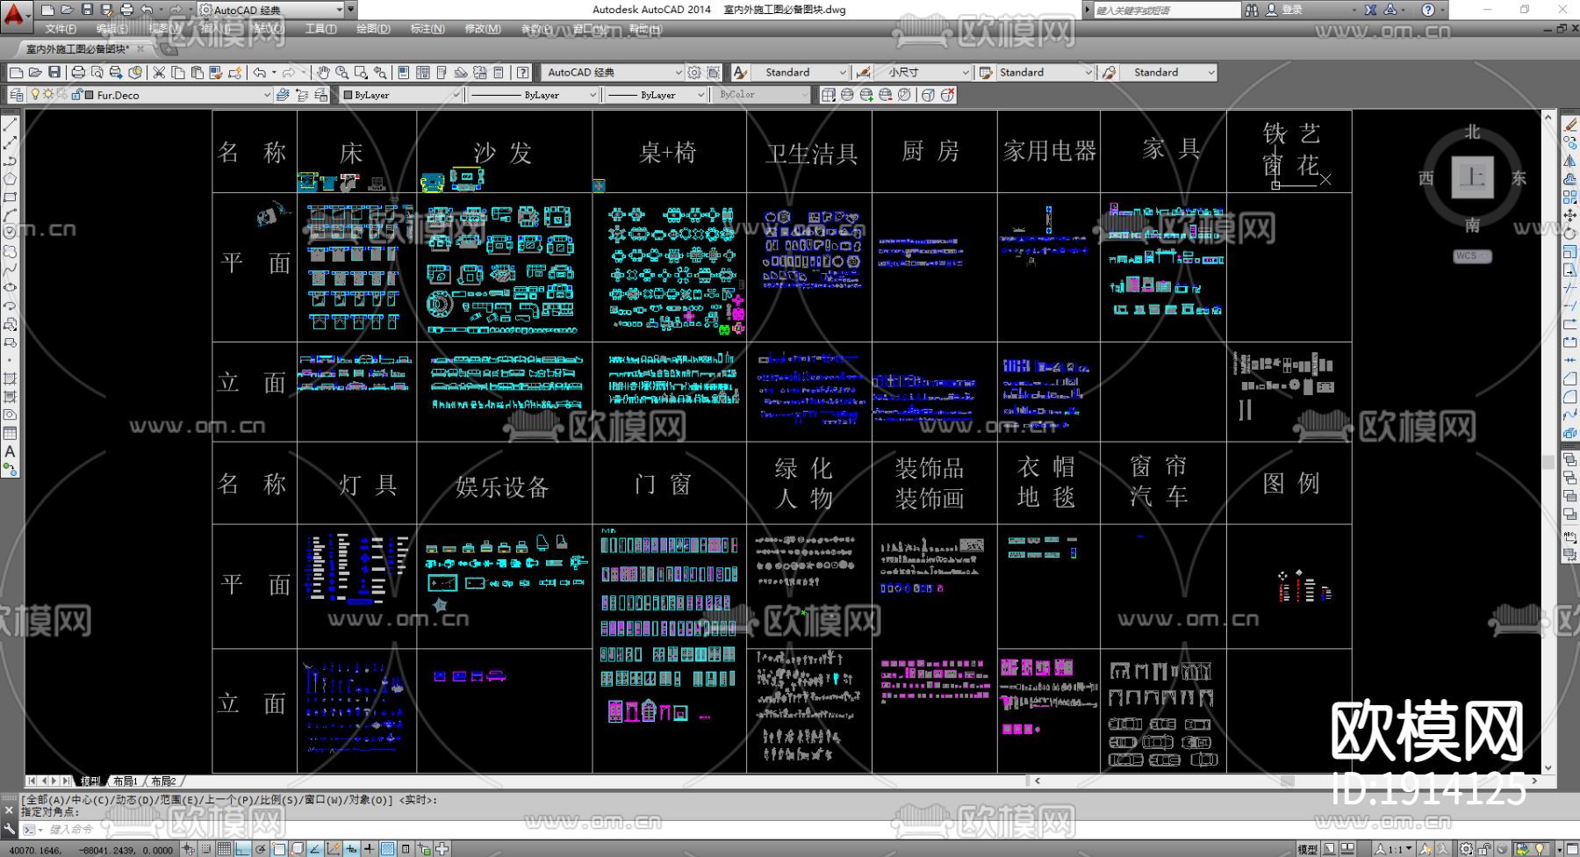Screen dimensions: 1580x857
Task: Click the Workspace Settings gear icon
Action: coord(694,72)
